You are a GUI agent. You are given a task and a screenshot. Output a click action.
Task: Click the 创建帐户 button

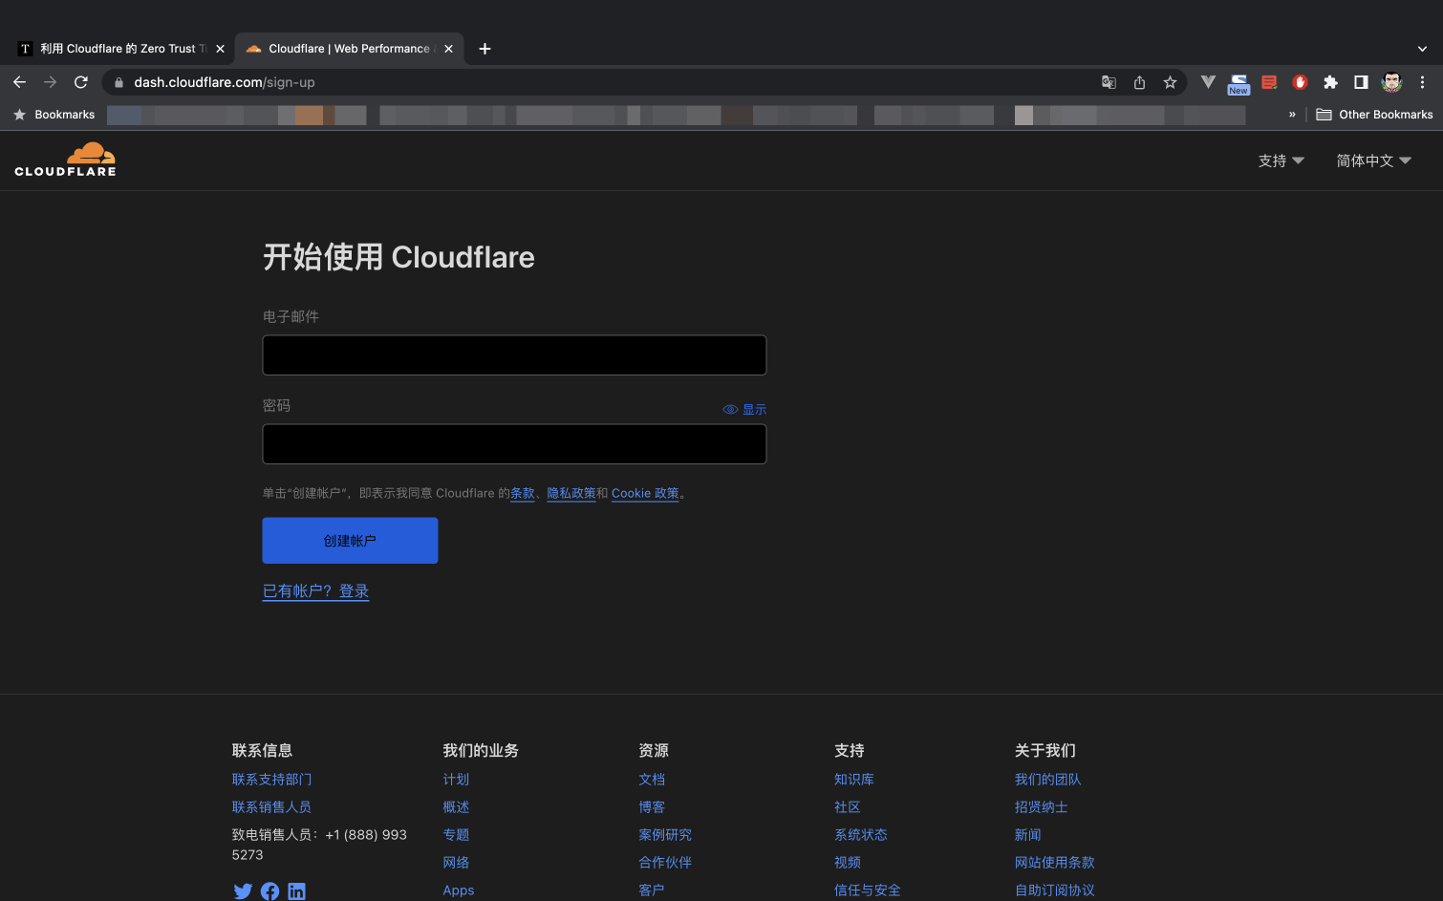pyautogui.click(x=350, y=541)
